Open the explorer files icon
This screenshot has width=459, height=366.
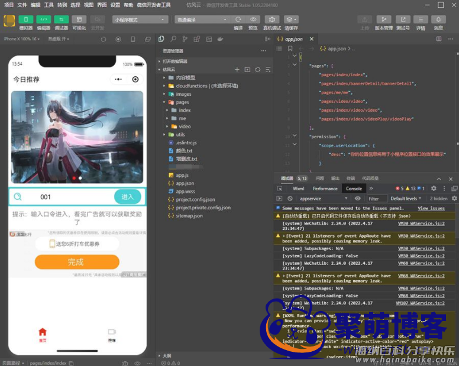click(x=161, y=39)
